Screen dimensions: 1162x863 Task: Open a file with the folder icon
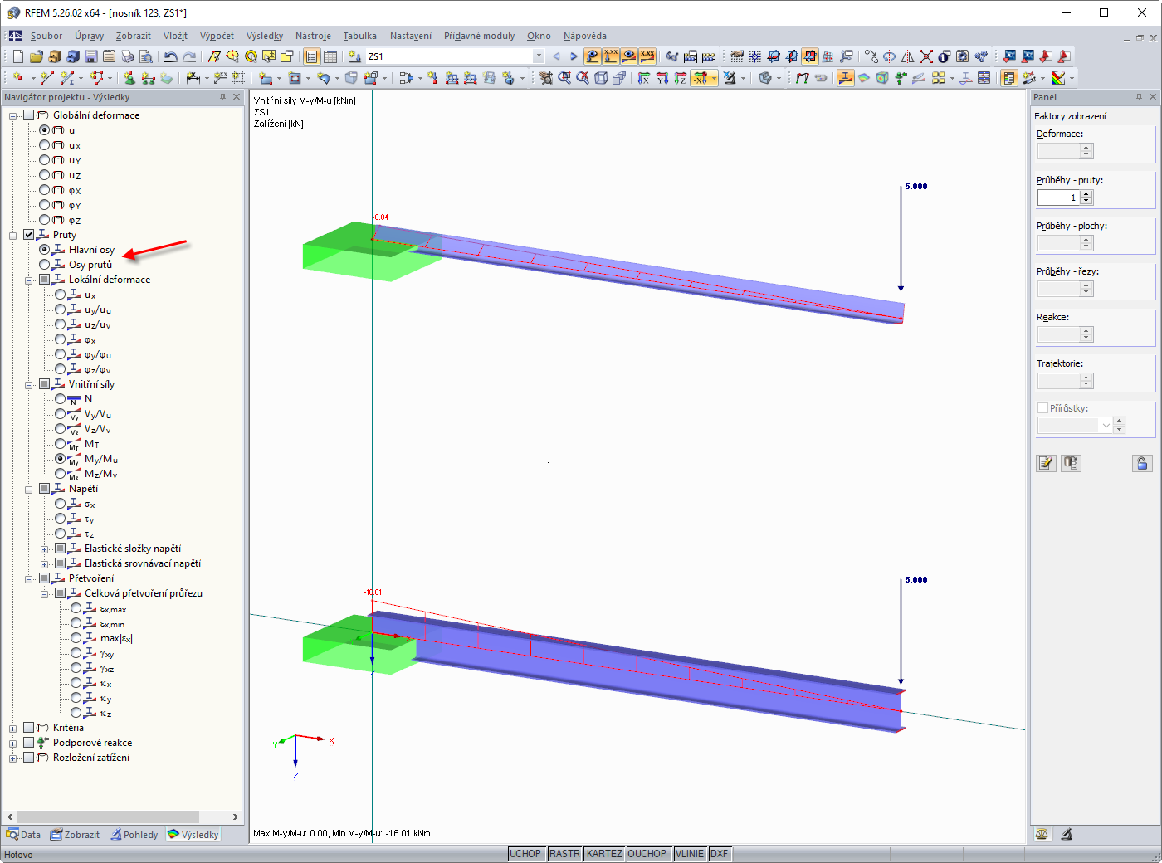[x=36, y=56]
